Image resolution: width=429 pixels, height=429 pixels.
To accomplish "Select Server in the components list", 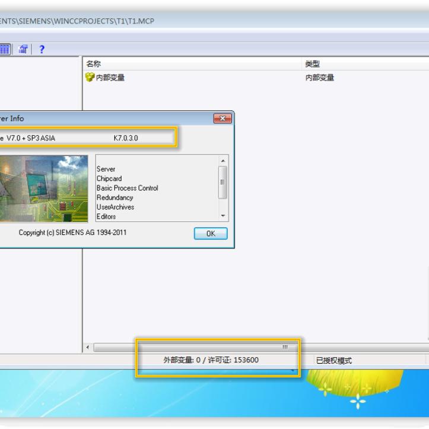I will click(x=106, y=169).
